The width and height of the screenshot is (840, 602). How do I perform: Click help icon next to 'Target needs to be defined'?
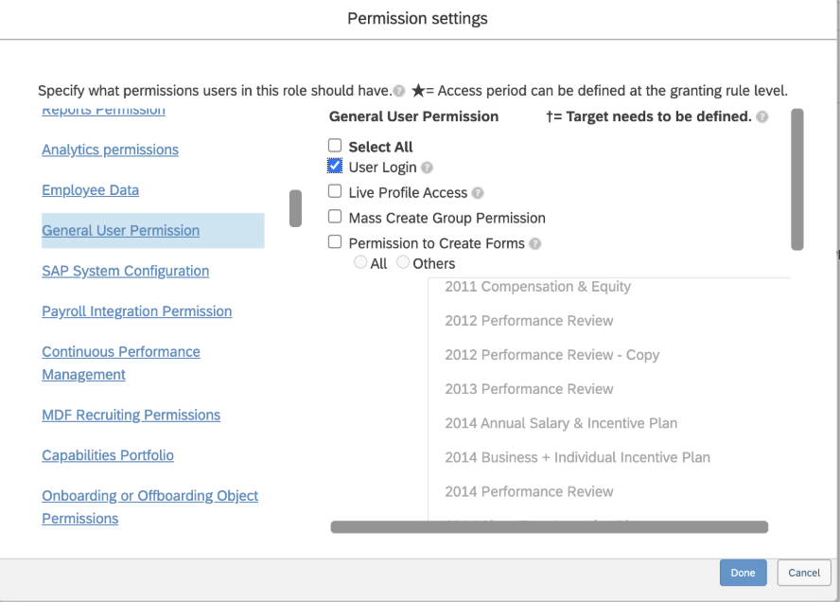(762, 117)
